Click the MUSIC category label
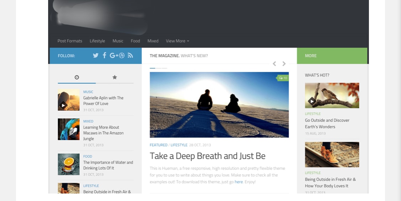The image size is (401, 201). [88, 92]
